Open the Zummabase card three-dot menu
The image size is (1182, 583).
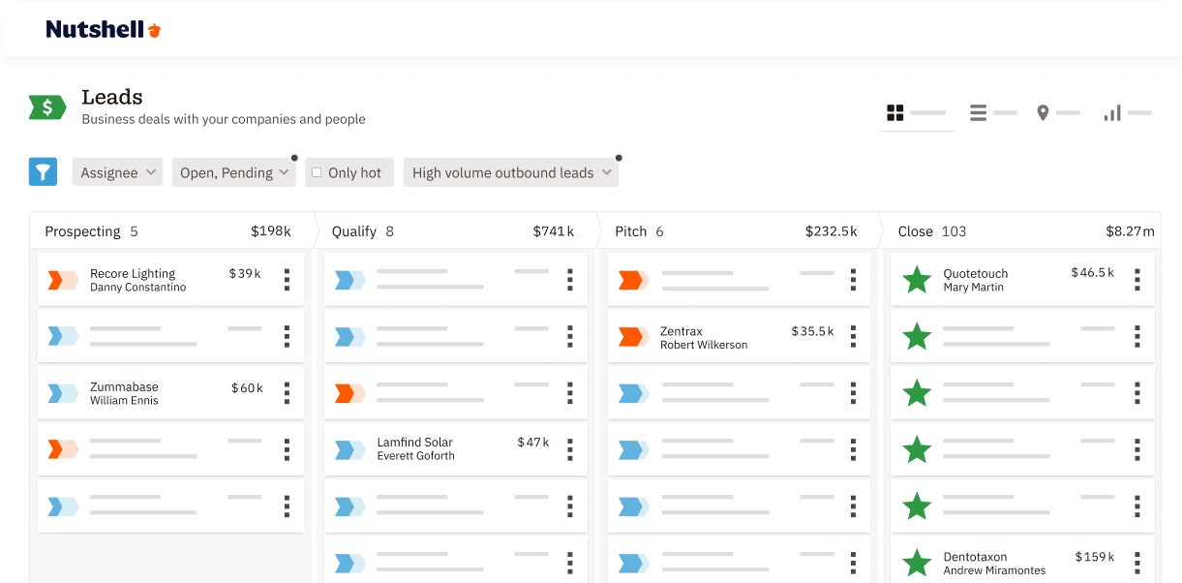click(x=287, y=392)
